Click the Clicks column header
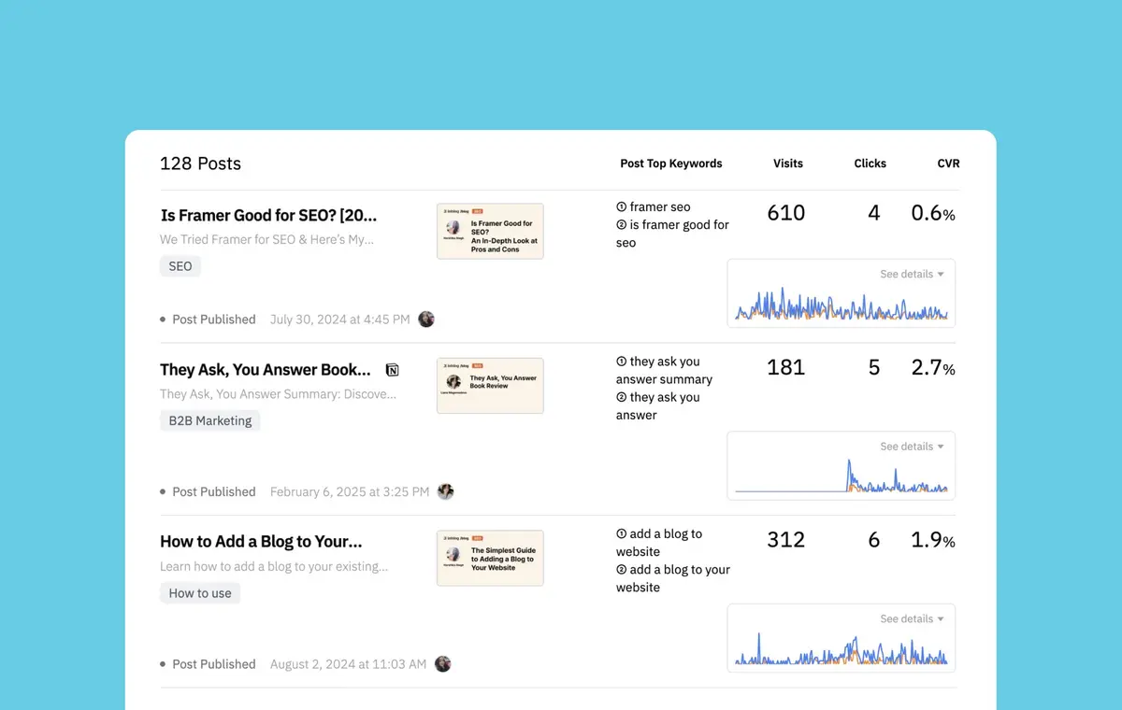1122x710 pixels. [870, 163]
